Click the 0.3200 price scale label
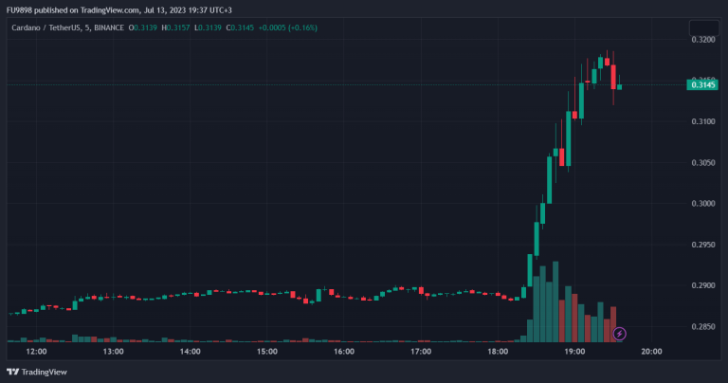This screenshot has width=728, height=383. coord(702,40)
